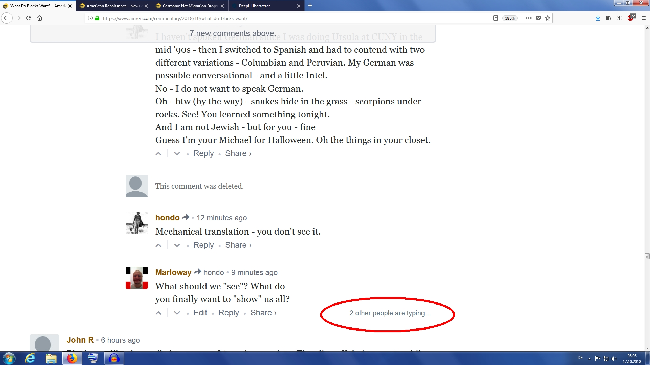View site security info for amren.com
The height and width of the screenshot is (365, 650).
click(x=90, y=18)
